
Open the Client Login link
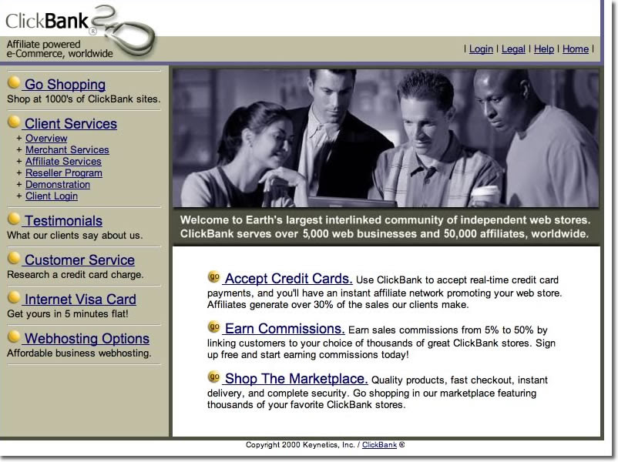pyautogui.click(x=52, y=196)
